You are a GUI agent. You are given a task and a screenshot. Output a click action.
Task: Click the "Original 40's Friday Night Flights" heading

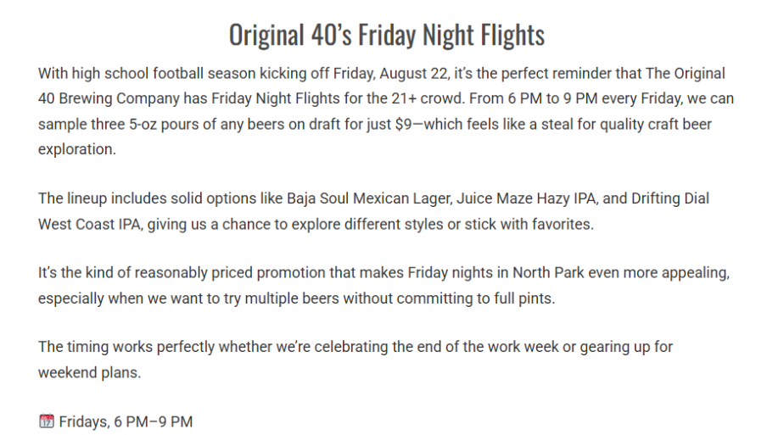tap(386, 35)
